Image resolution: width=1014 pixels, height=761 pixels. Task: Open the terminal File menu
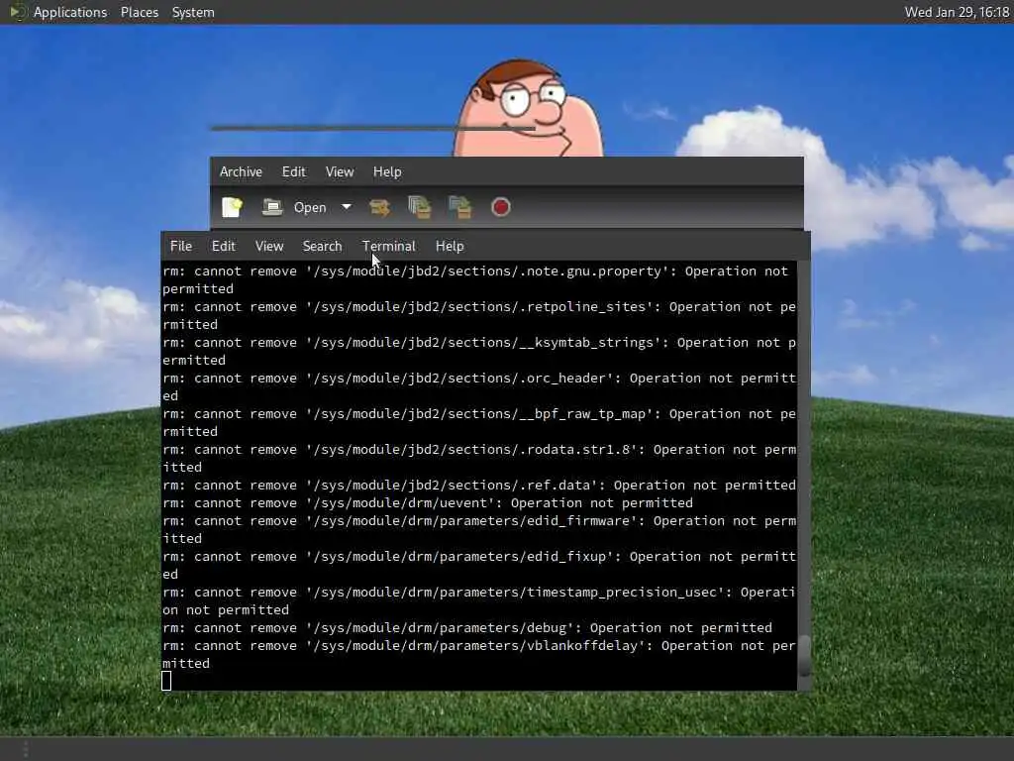[x=181, y=246]
